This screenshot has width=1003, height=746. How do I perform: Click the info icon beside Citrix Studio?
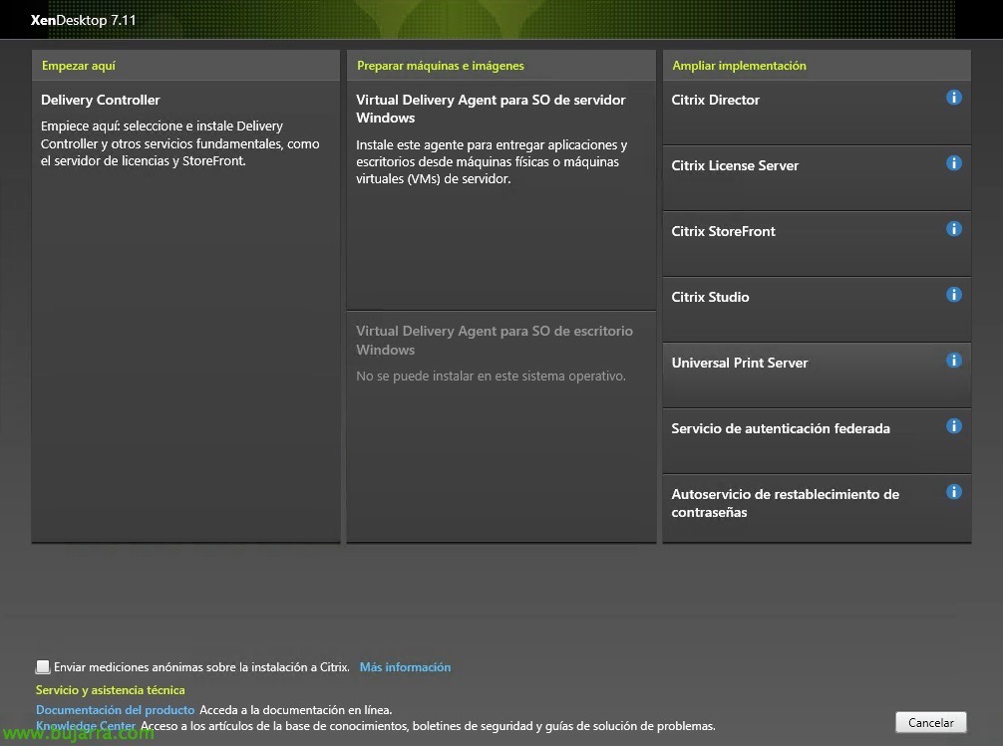[953, 295]
